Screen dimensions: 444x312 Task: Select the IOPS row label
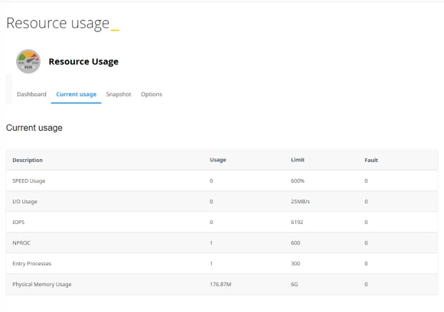coord(18,222)
